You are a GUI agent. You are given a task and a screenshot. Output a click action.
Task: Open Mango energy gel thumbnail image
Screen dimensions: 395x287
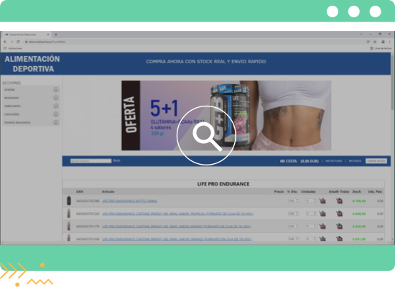pyautogui.click(x=68, y=226)
